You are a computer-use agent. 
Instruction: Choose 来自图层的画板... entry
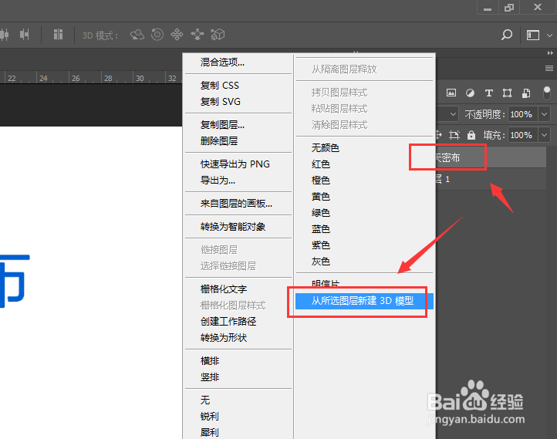236,204
